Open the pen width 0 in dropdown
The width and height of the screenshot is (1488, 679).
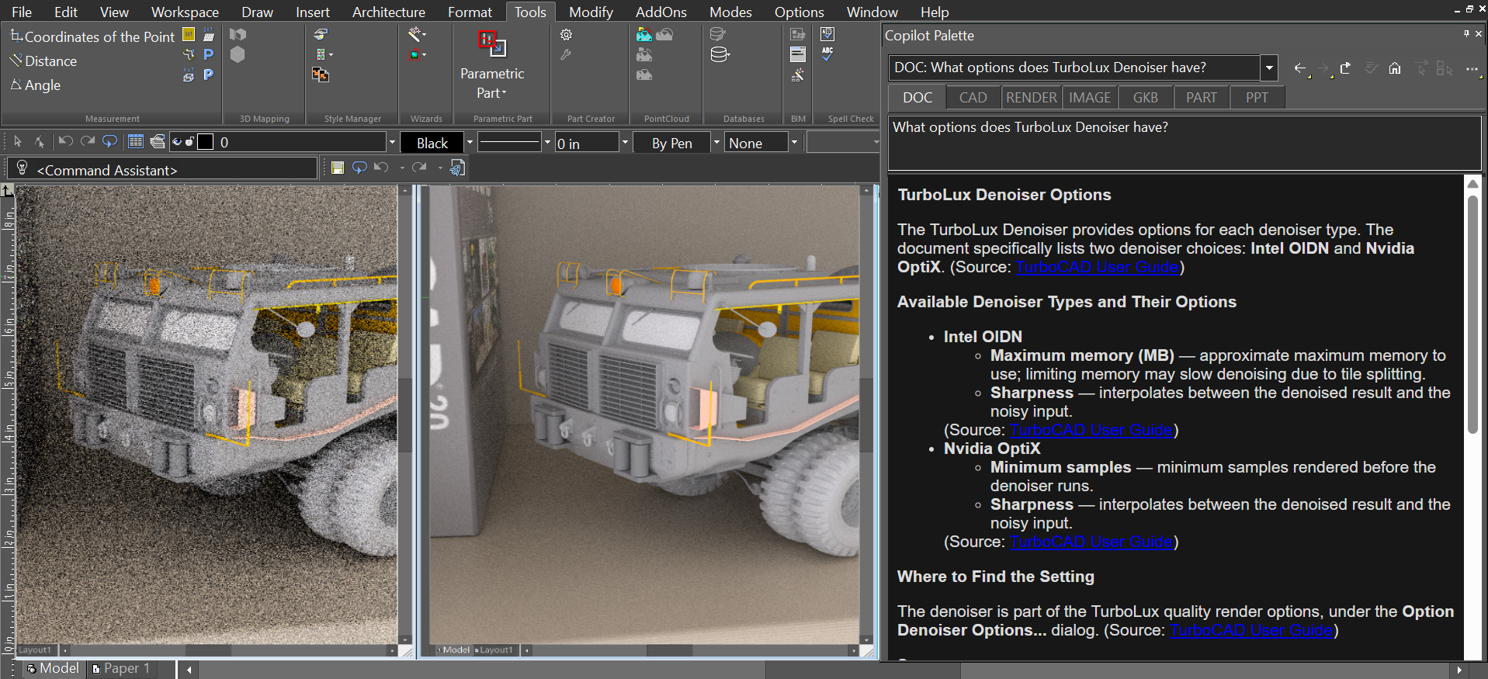pos(625,143)
